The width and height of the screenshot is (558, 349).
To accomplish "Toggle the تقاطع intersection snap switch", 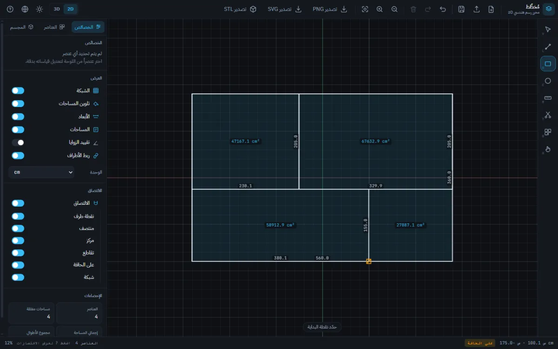I will pos(18,253).
